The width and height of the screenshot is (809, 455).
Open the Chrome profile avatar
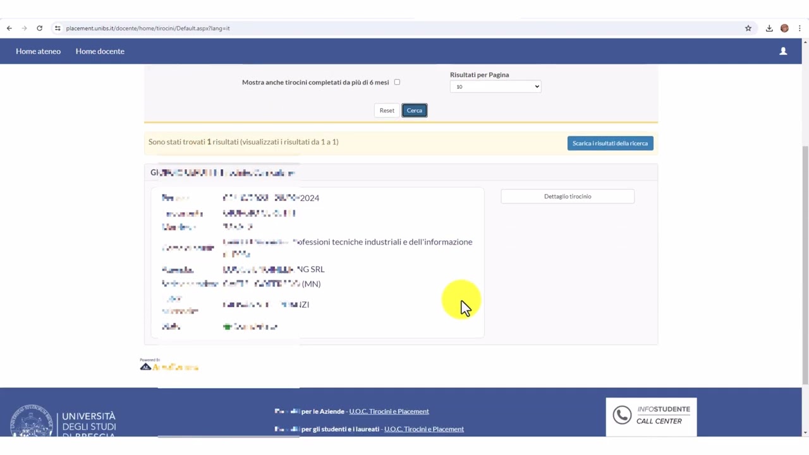(x=784, y=28)
